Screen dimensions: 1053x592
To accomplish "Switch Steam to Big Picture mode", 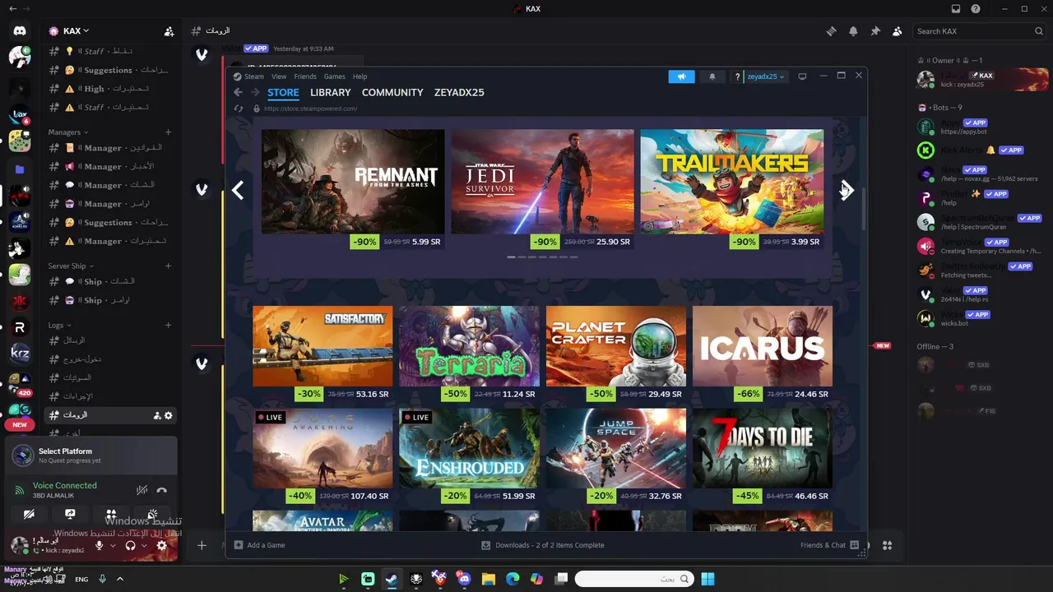I will (802, 76).
